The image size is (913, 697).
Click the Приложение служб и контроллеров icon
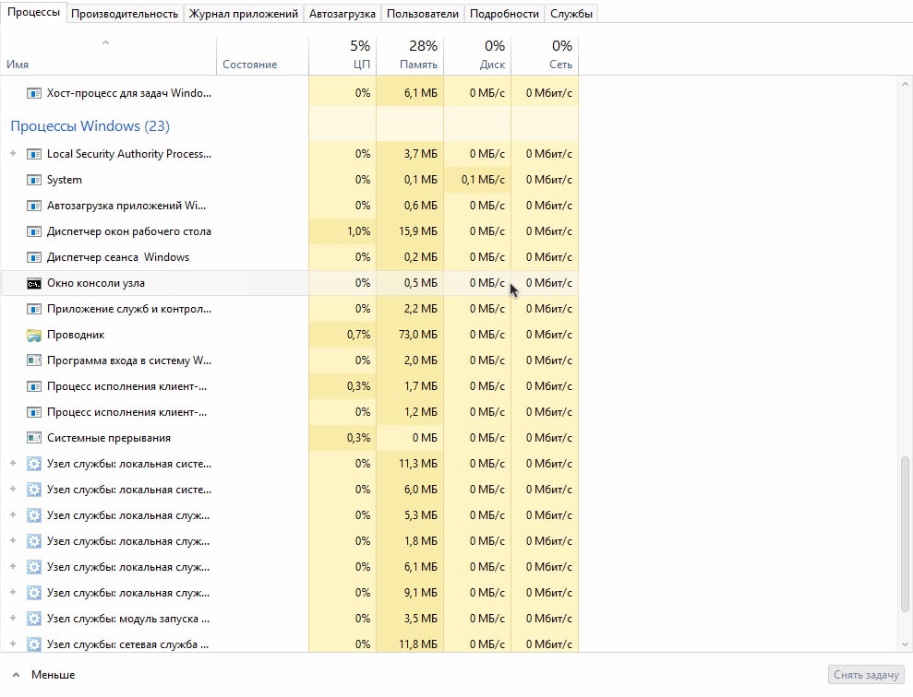pyautogui.click(x=34, y=309)
